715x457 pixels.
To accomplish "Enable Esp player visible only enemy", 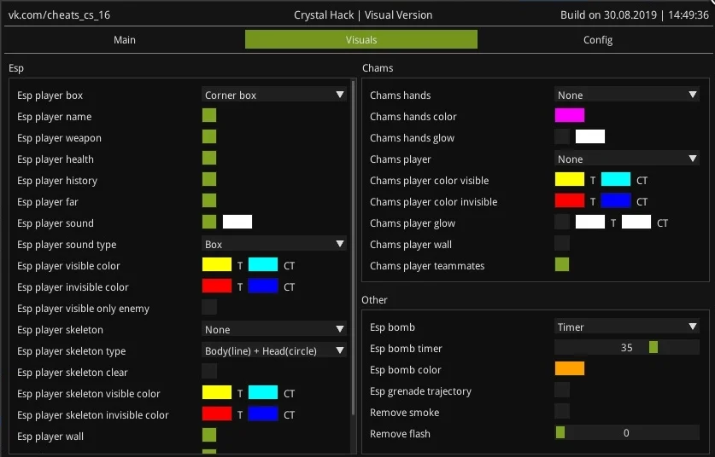I will point(209,308).
